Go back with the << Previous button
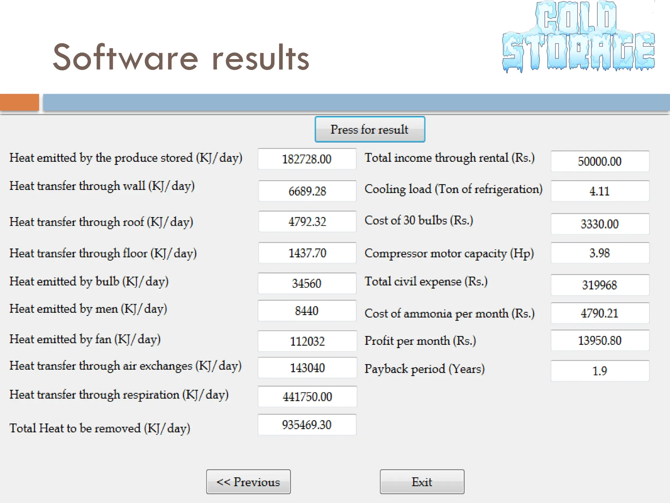 248,482
